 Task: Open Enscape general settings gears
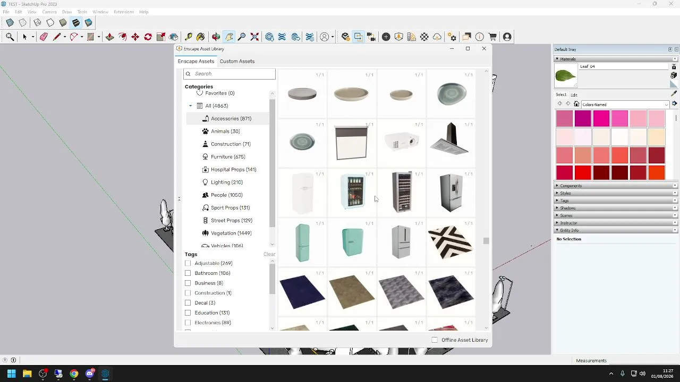point(452,37)
